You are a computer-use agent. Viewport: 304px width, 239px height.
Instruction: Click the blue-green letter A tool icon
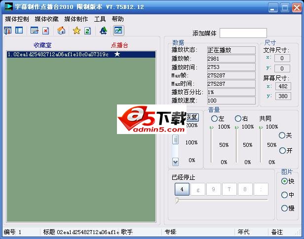(103, 31)
